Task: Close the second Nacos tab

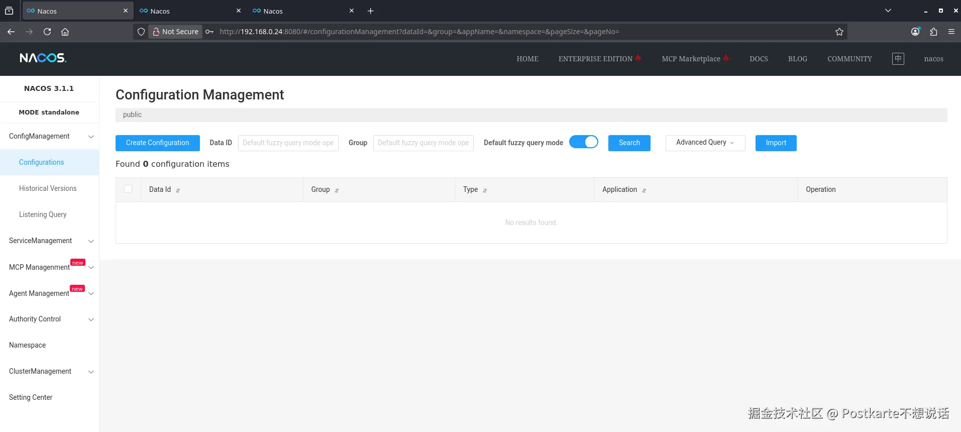Action: [x=239, y=11]
